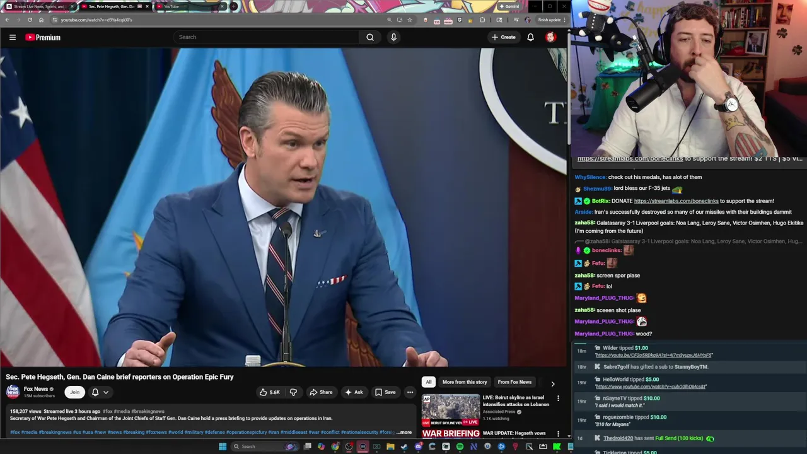
Task: Open the browser extensions puzzle icon
Action: [482, 20]
